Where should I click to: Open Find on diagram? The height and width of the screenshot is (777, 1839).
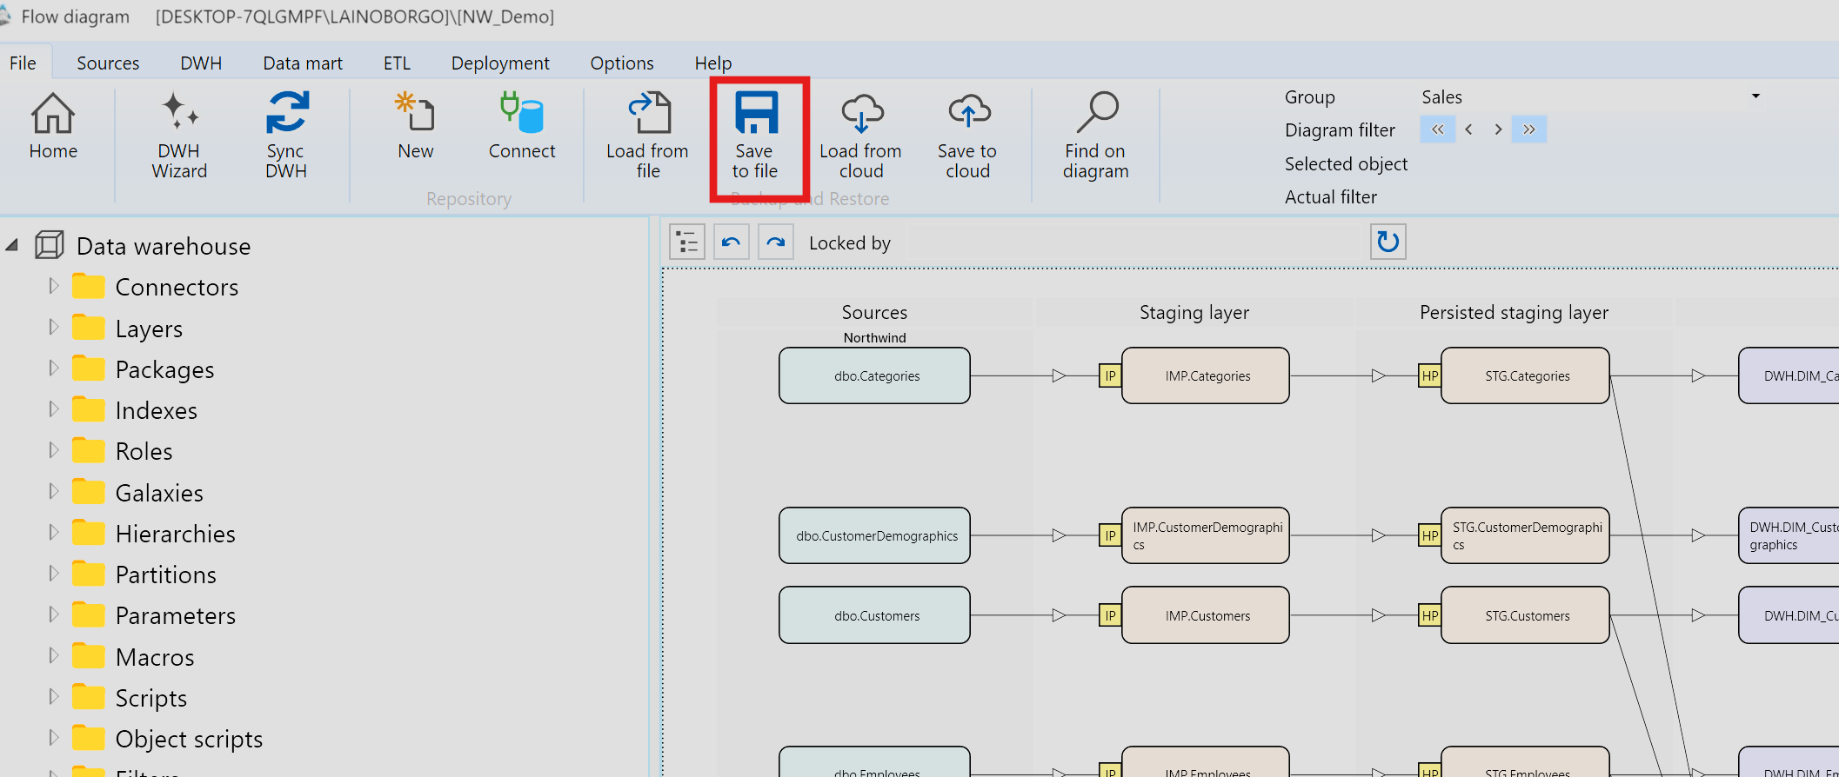pos(1096,135)
